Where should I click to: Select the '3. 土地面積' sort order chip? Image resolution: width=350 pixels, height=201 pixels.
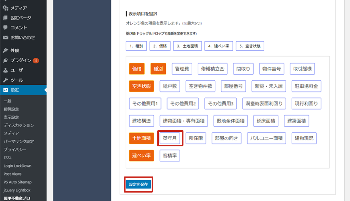point(187,46)
